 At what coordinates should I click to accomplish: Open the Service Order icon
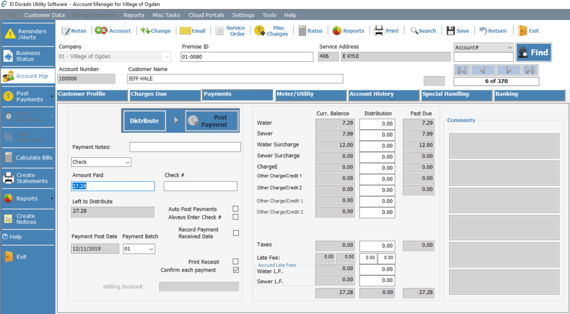click(219, 31)
